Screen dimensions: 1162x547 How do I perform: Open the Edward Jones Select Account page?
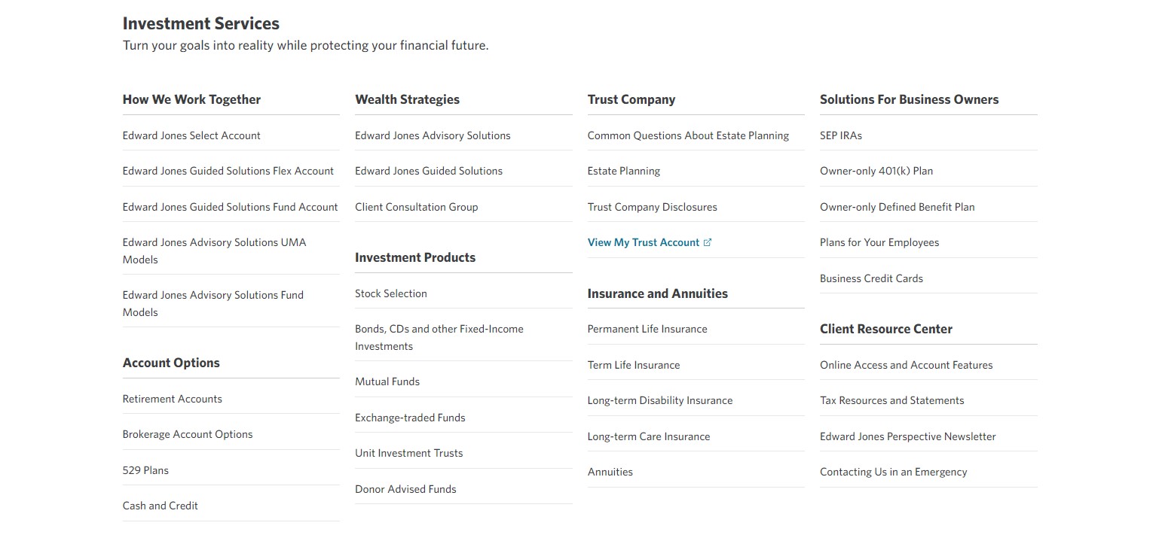point(191,135)
